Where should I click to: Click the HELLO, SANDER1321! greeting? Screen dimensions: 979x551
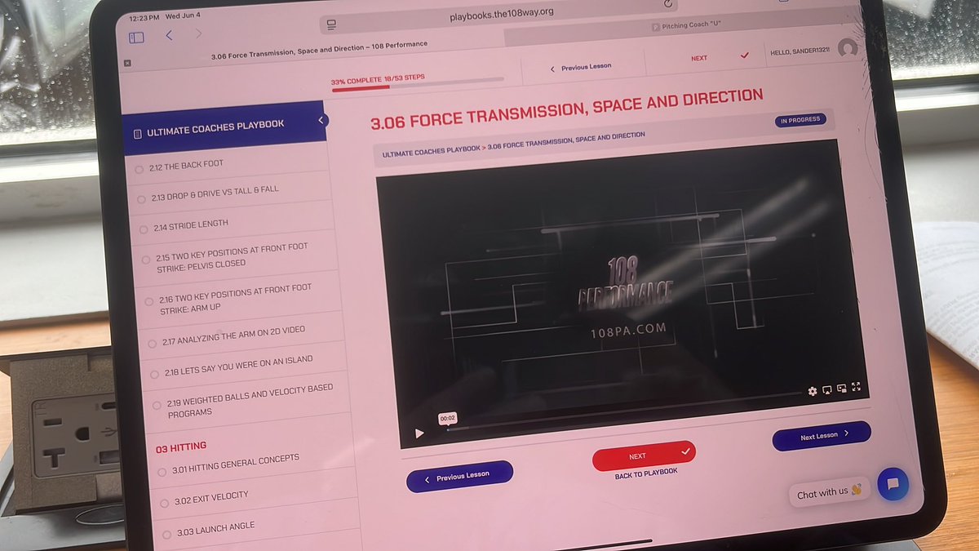[800, 52]
